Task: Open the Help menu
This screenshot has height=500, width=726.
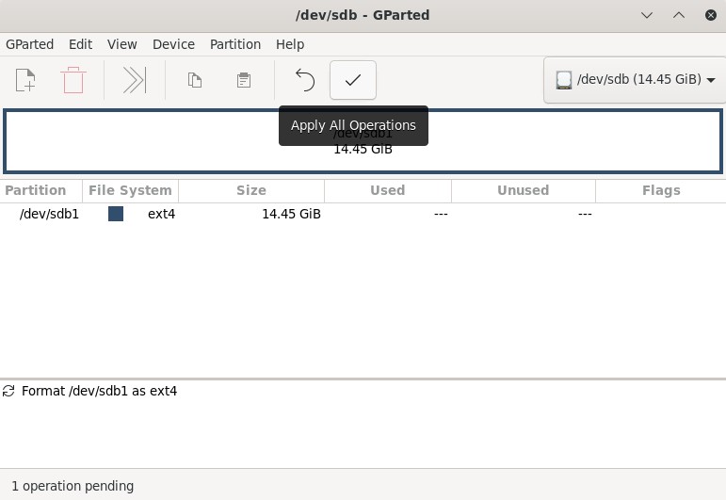Action: coord(290,44)
